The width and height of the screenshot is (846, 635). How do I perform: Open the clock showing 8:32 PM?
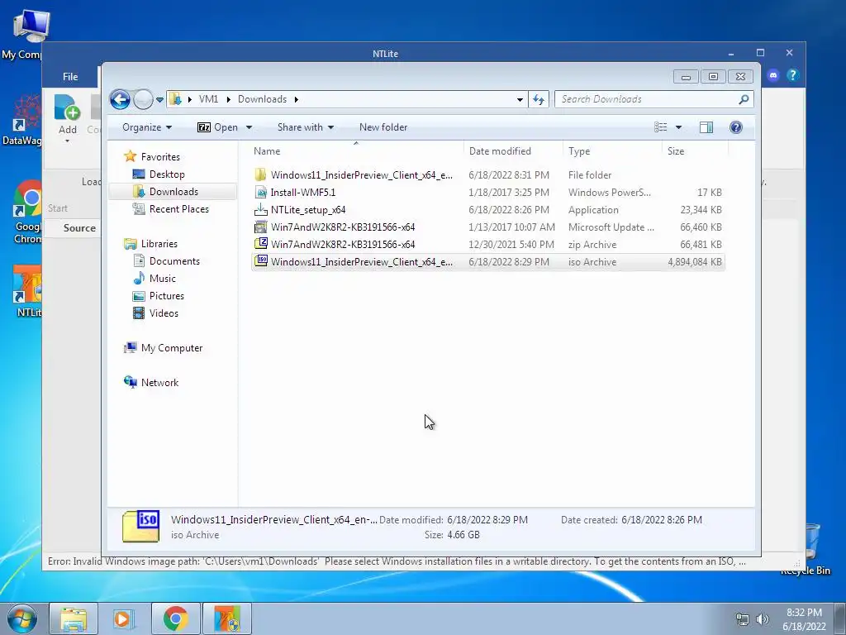coord(804,619)
